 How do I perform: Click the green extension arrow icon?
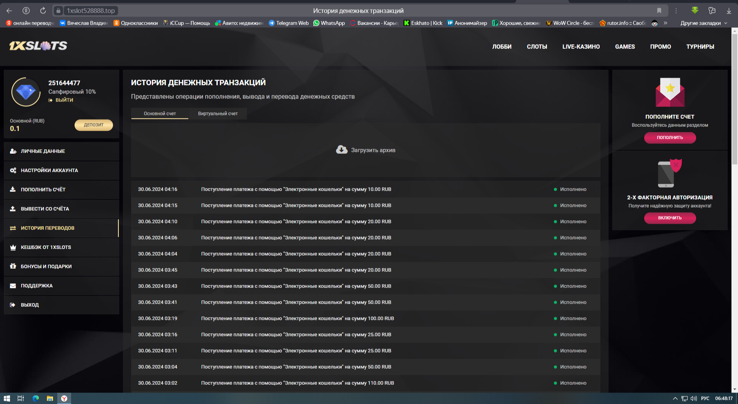(x=695, y=11)
